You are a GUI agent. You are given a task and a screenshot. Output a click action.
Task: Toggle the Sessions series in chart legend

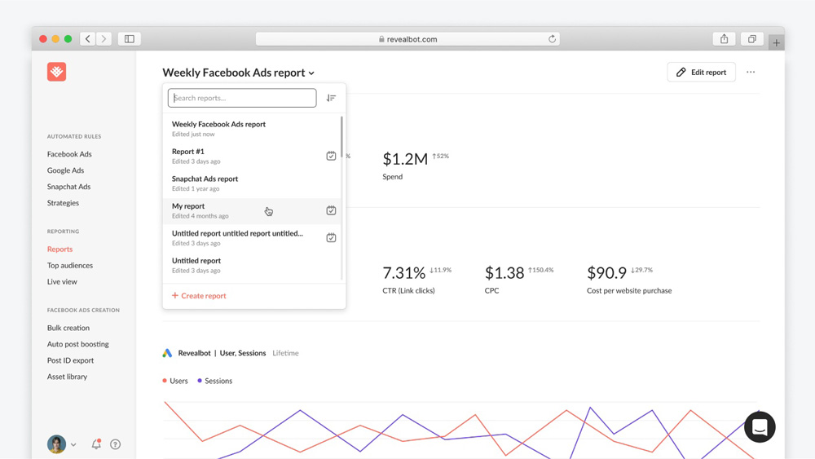coord(214,381)
